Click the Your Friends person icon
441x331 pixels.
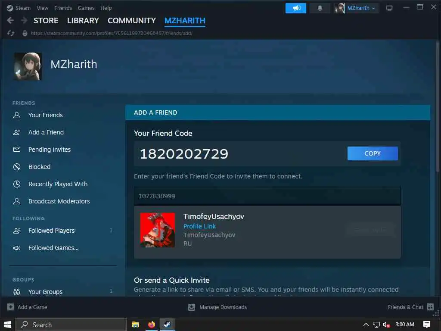(x=17, y=115)
